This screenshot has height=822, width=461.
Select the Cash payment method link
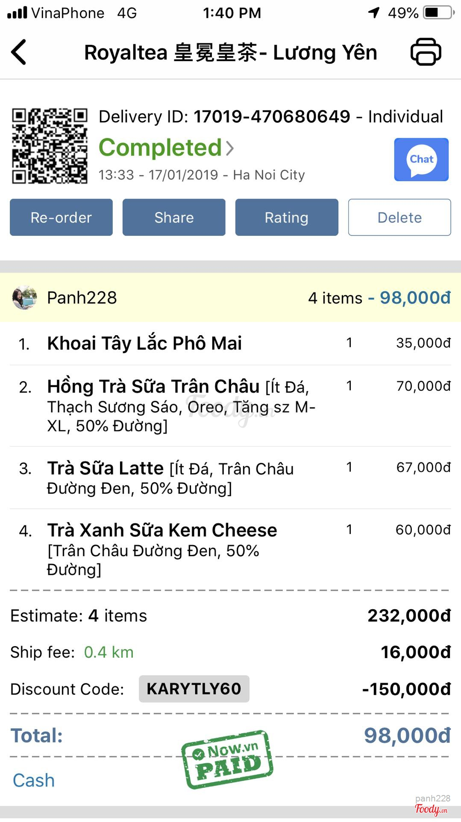coord(34,780)
